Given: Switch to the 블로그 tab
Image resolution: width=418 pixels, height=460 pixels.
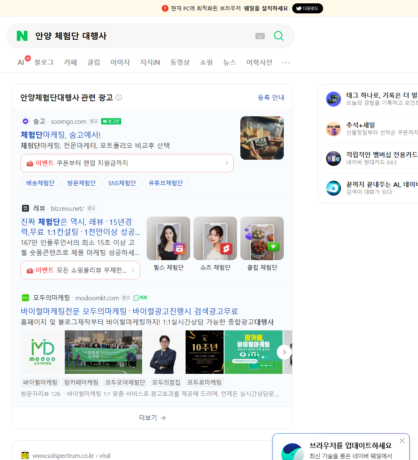Looking at the screenshot, I should coord(44,62).
